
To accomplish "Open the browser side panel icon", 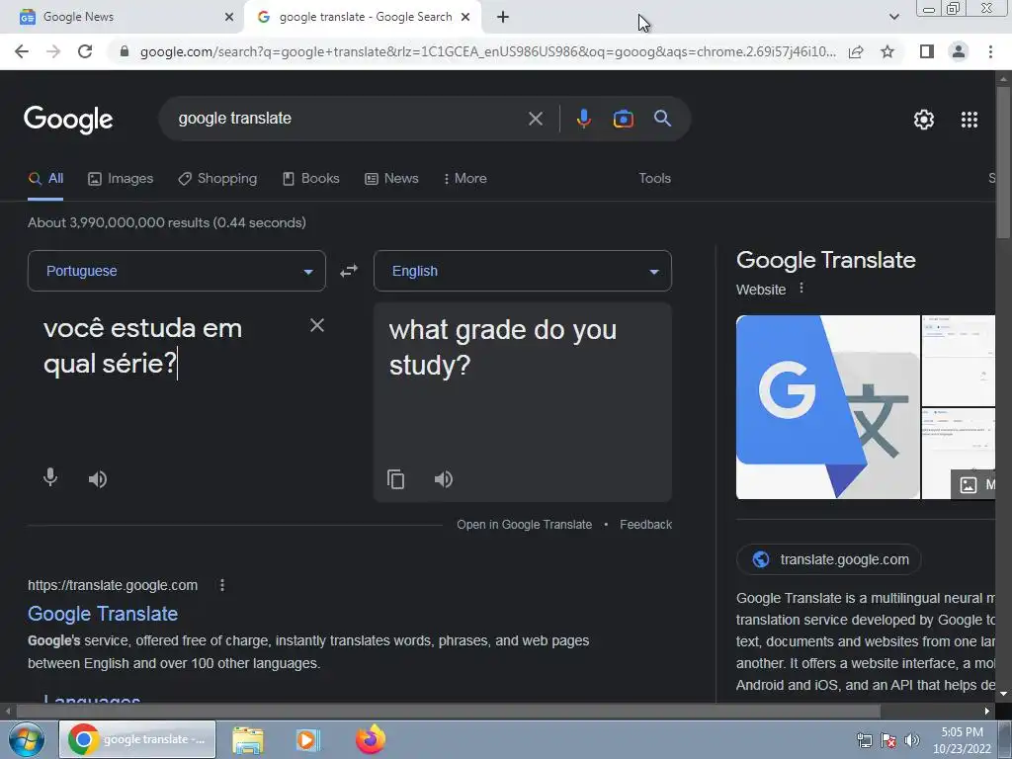I will click(x=927, y=51).
